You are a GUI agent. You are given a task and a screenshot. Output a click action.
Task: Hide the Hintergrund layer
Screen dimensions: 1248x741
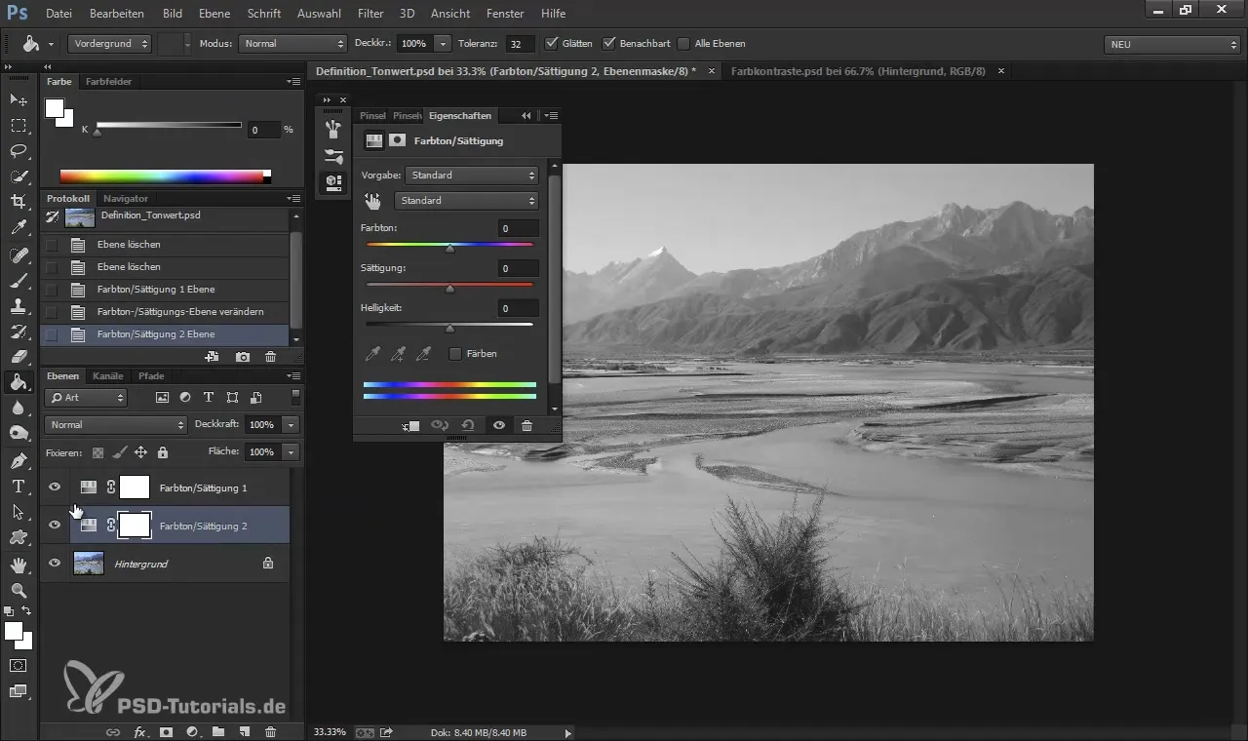click(55, 564)
